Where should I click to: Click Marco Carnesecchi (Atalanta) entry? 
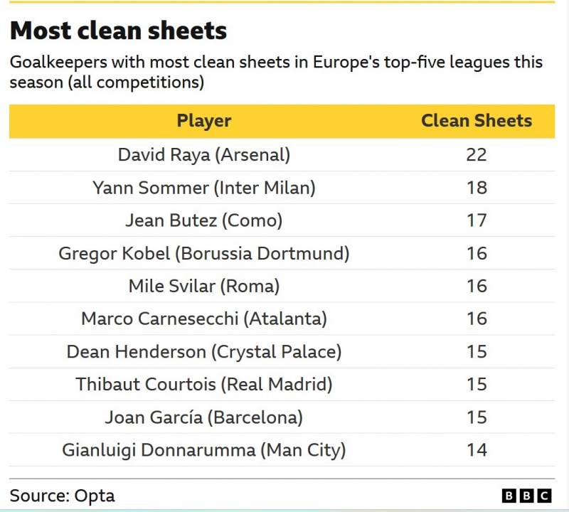click(x=204, y=319)
